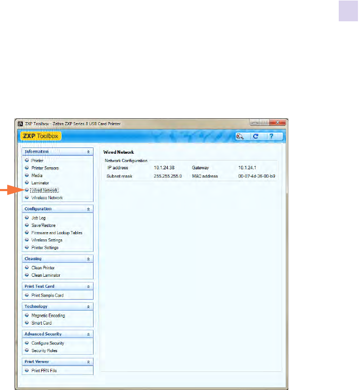This screenshot has height=390, width=359.
Task: Open Printer Sensors page
Action: [x=45, y=168]
